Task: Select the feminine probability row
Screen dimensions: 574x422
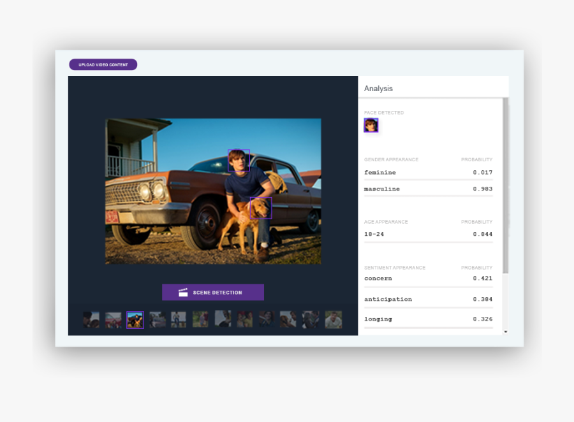Action: 428,173
